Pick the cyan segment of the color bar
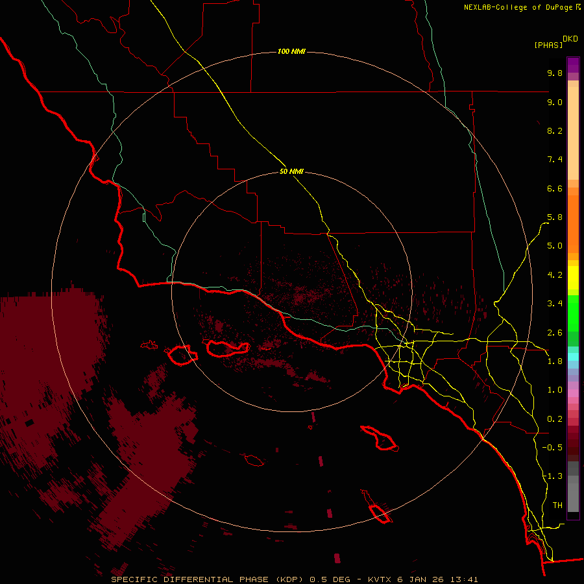This screenshot has width=584, height=584. point(573,357)
